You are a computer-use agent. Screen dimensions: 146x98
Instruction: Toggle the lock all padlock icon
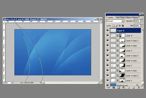click(x=123, y=25)
